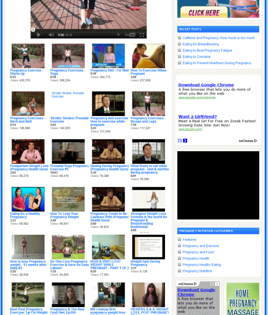Open the Pregnancy and Exercise category
Image resolution: width=268 pixels, height=315 pixels.
tap(200, 246)
